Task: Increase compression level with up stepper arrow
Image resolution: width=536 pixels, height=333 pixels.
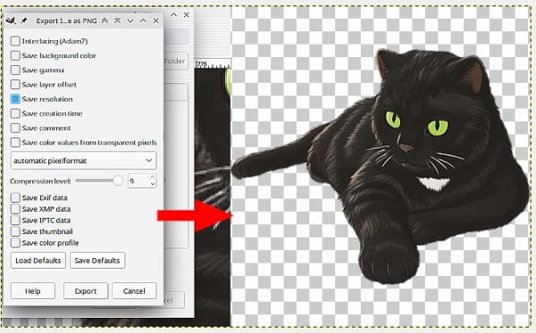Action: [x=153, y=178]
